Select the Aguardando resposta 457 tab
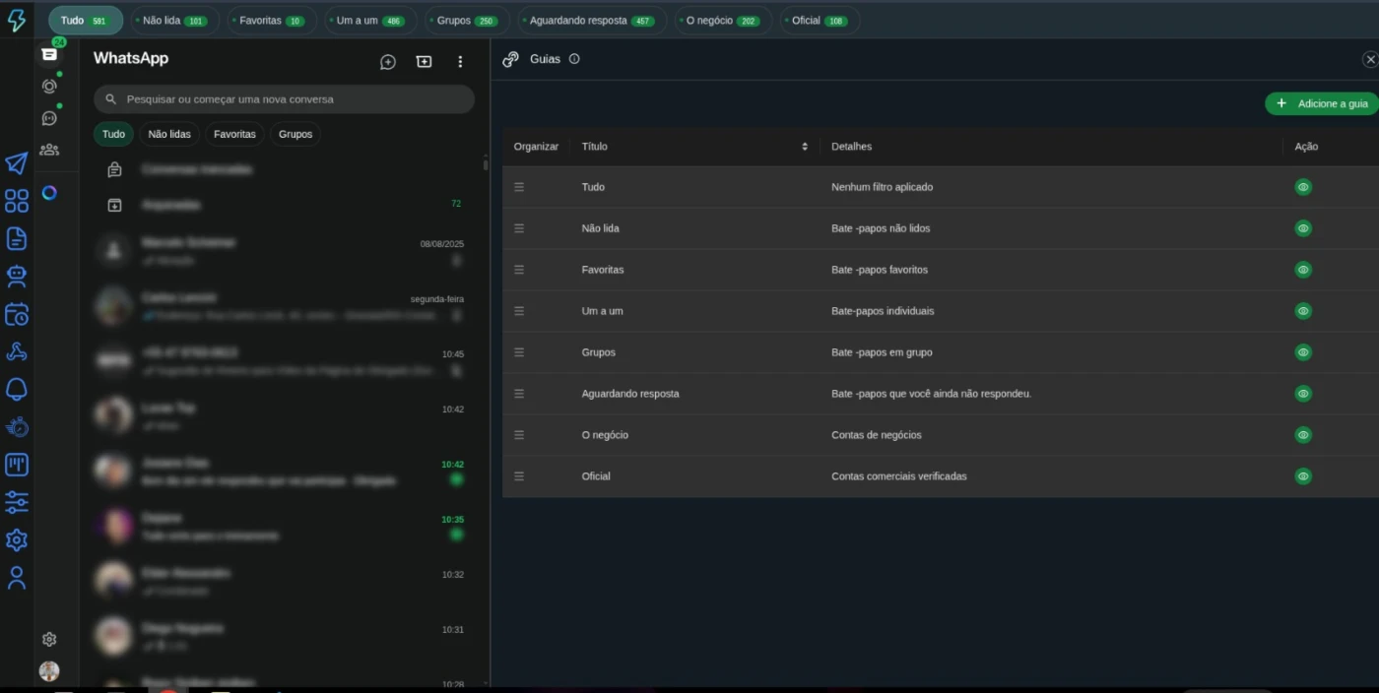Screen dimensions: 1379x693 click(x=592, y=21)
